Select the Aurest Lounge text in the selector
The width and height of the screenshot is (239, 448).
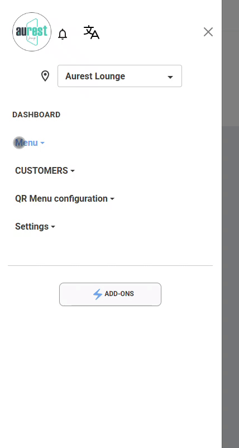(x=95, y=77)
